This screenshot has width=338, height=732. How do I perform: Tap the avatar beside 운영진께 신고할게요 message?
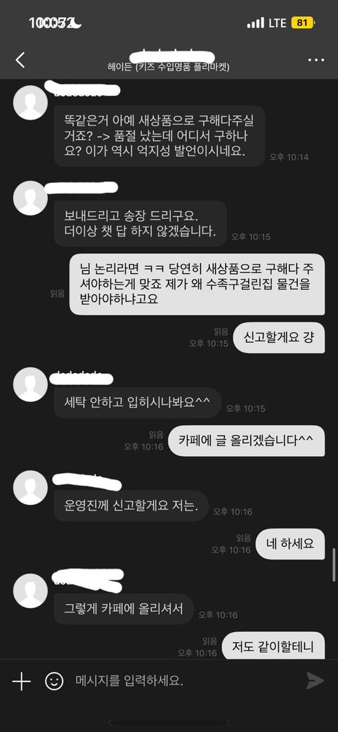30,487
